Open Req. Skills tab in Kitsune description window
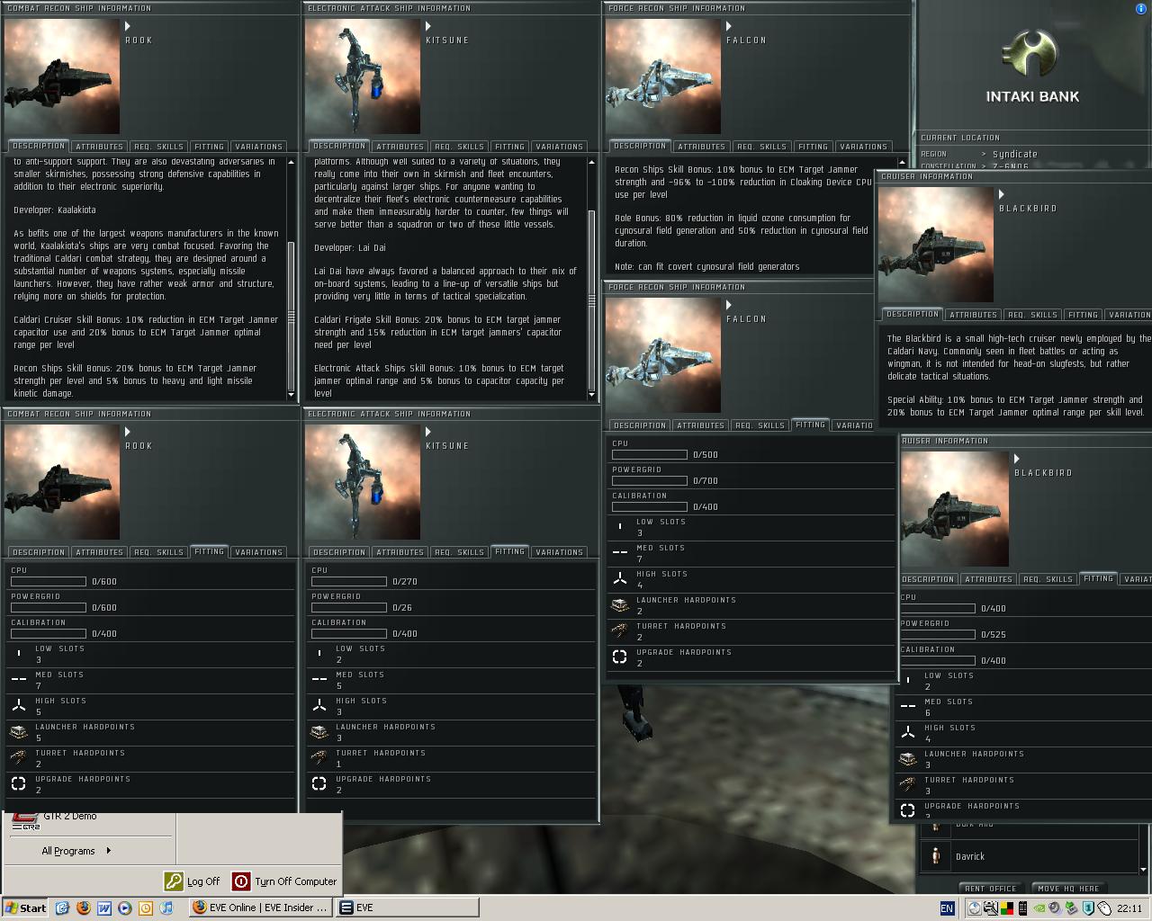 coord(459,147)
